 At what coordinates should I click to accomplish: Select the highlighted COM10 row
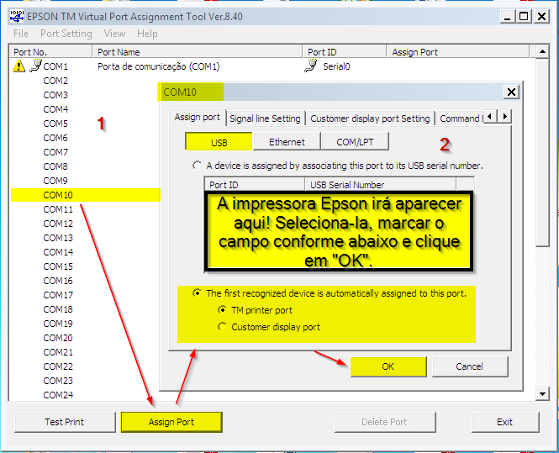tap(86, 195)
